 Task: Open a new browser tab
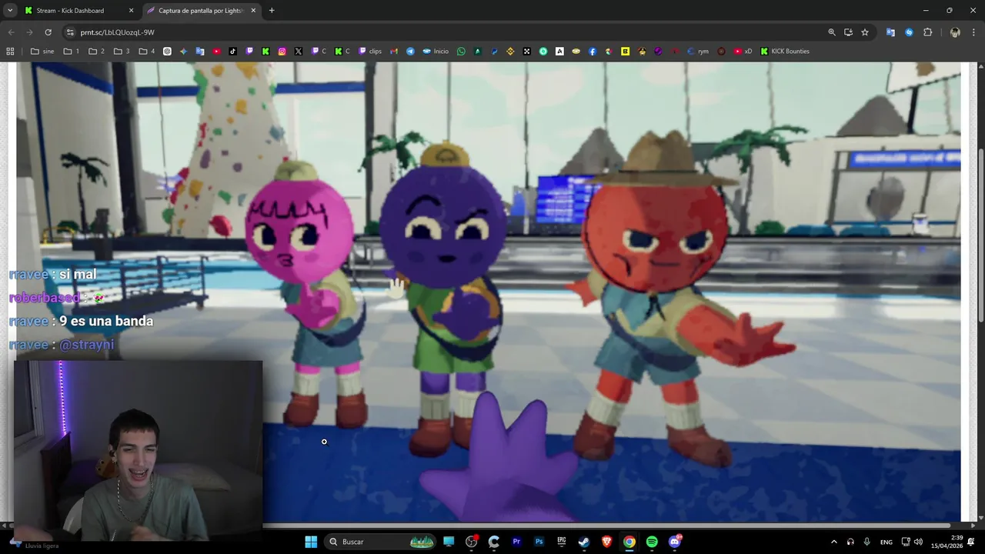272,11
